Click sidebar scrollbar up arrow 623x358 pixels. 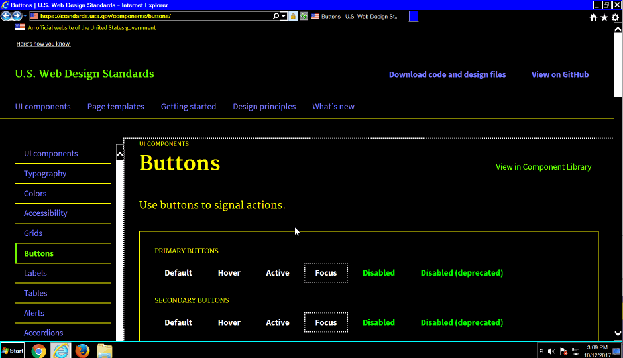click(x=119, y=154)
